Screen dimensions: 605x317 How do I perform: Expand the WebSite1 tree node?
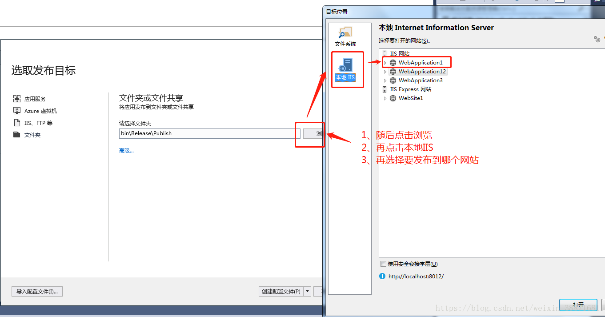(x=385, y=98)
